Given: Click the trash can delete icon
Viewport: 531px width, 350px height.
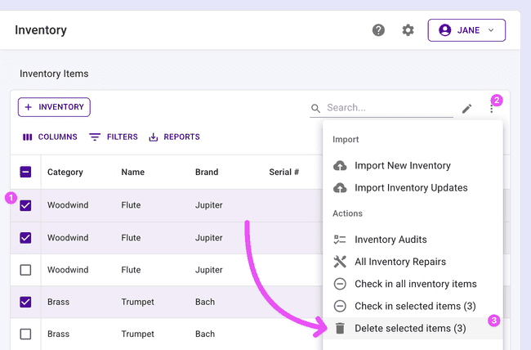Looking at the screenshot, I should point(340,328).
